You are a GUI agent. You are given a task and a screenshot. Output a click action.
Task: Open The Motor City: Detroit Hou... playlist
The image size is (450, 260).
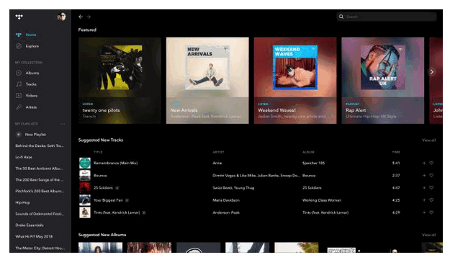click(40, 248)
